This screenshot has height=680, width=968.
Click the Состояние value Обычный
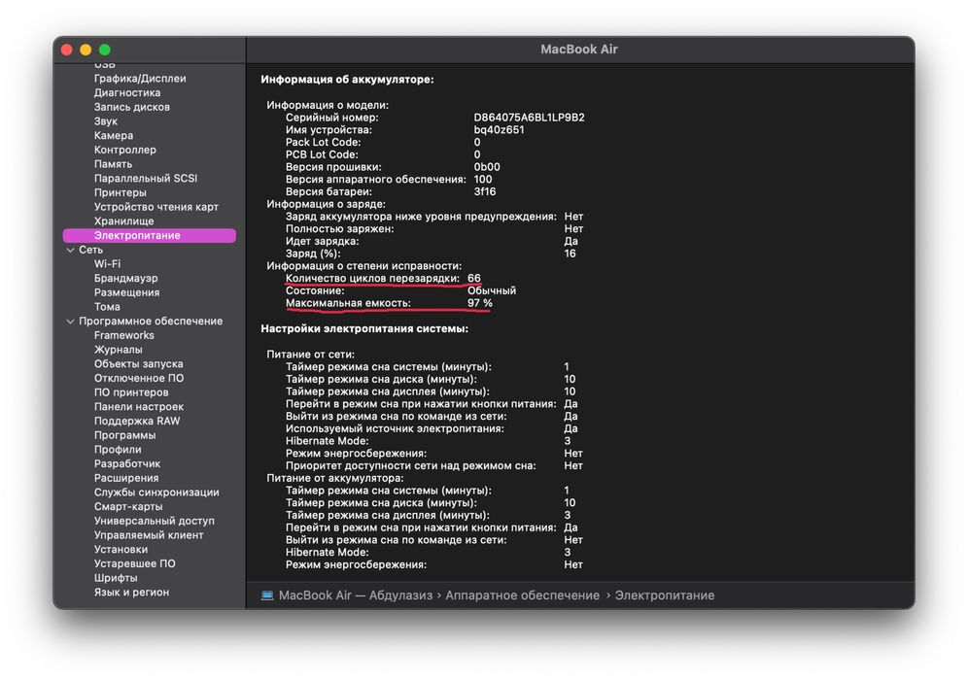pos(492,290)
